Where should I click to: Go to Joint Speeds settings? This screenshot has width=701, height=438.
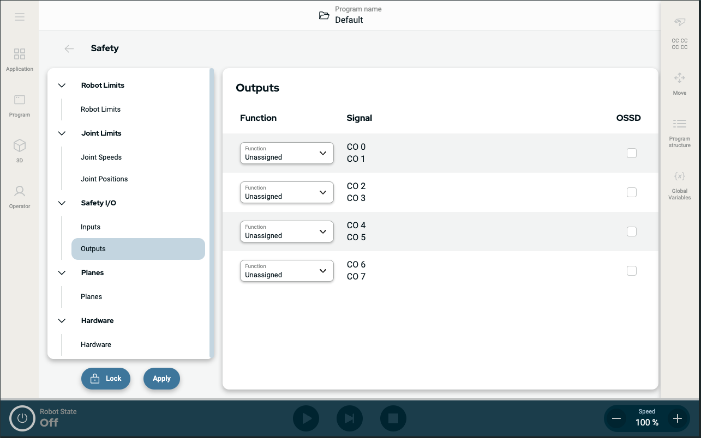(x=101, y=157)
